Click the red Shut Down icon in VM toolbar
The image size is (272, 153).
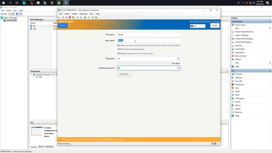(70, 17)
